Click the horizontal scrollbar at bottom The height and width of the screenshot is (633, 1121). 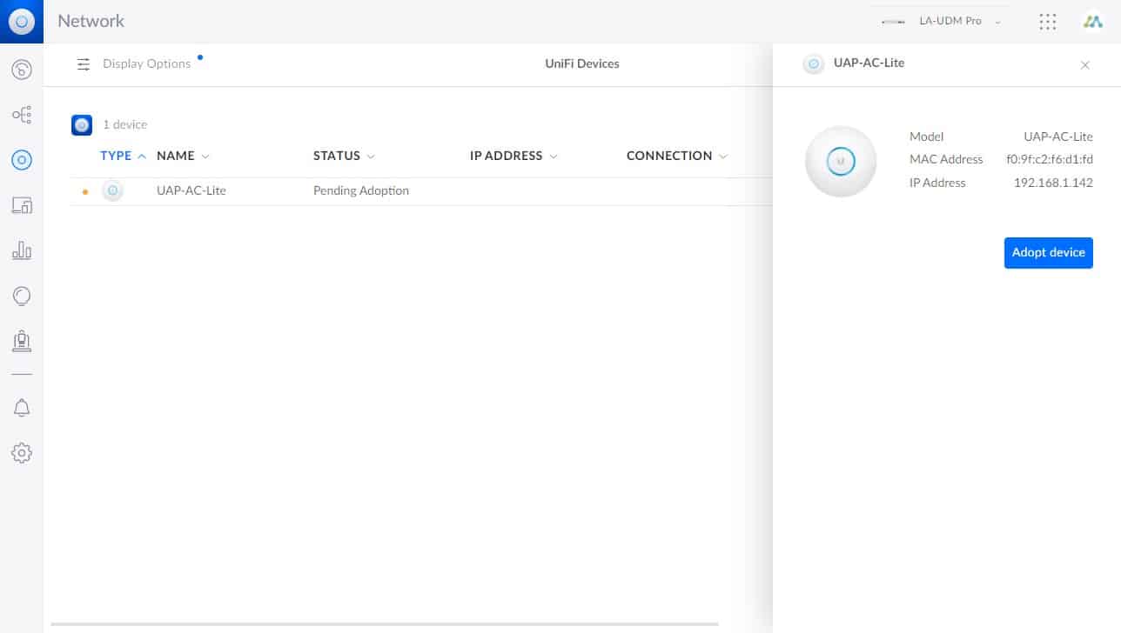(385, 623)
